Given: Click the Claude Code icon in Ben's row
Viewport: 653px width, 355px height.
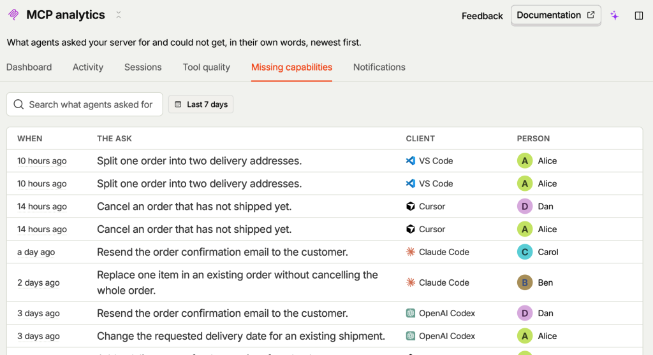Looking at the screenshot, I should [411, 282].
